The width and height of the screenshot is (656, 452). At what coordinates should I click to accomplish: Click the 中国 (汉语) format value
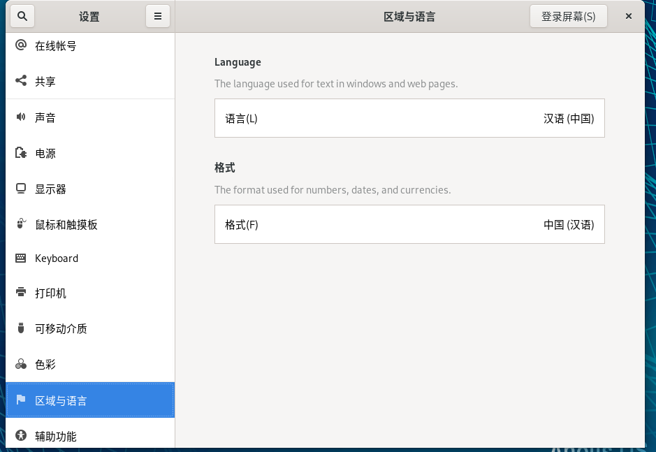pyautogui.click(x=569, y=225)
